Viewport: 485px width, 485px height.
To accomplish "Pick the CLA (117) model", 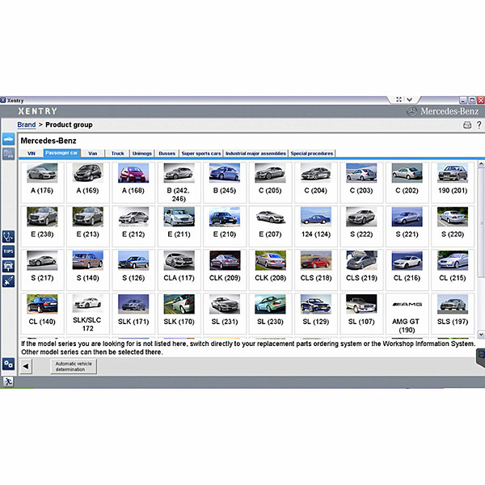I will point(179,270).
